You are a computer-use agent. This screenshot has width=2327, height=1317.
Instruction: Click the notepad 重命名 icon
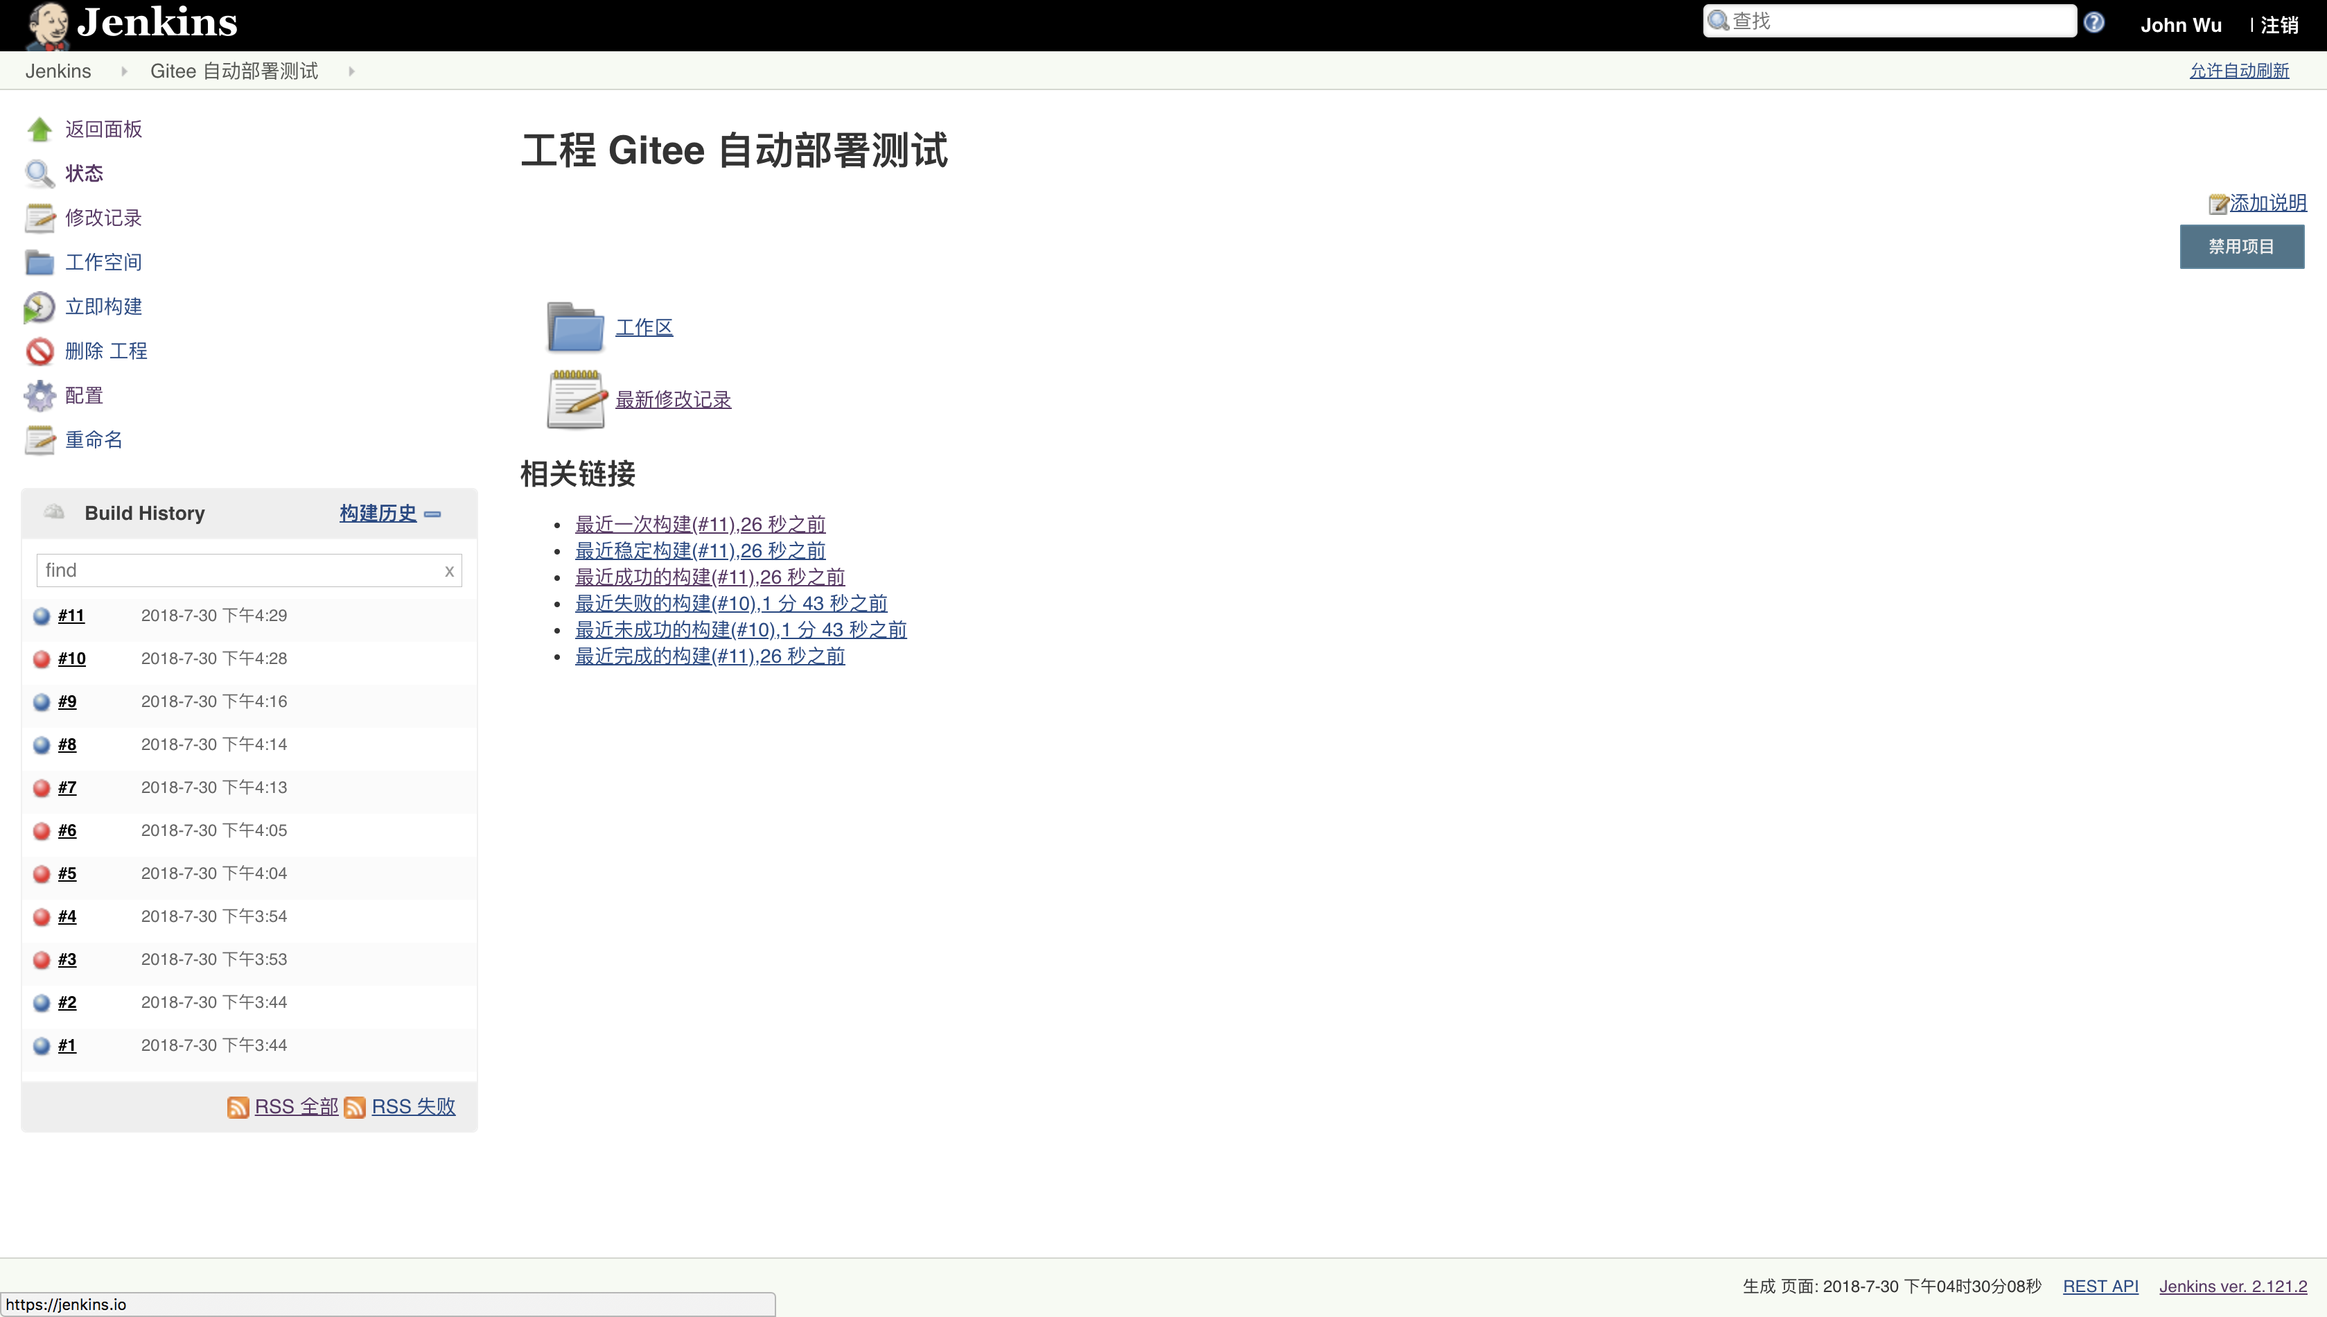pyautogui.click(x=39, y=439)
